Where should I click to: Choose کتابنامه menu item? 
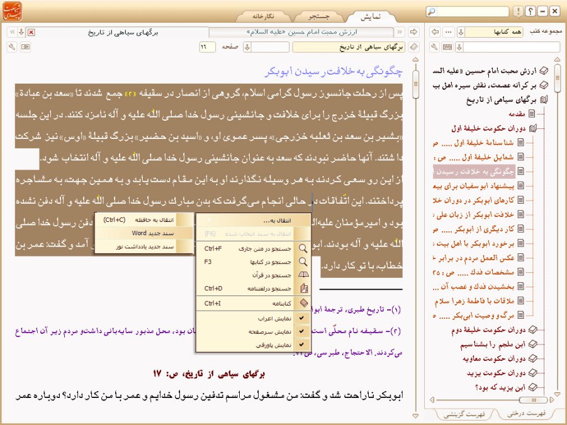[253, 304]
